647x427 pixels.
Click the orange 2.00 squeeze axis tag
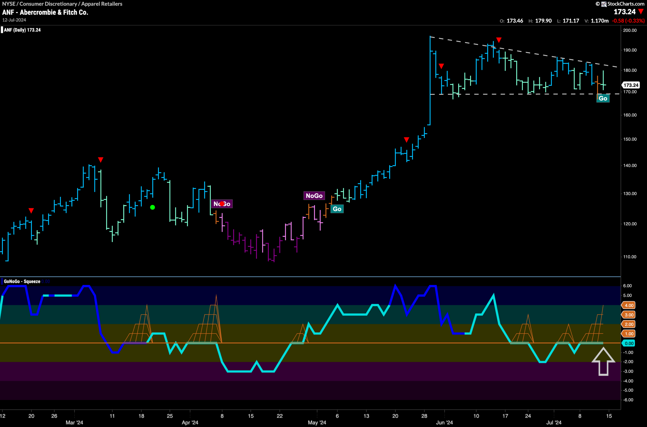coord(629,324)
